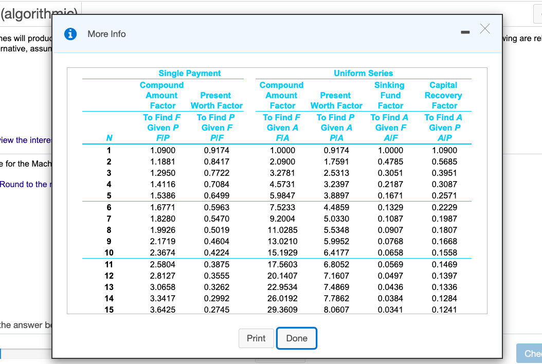Select the A/F value 0.0907

(x=390, y=230)
